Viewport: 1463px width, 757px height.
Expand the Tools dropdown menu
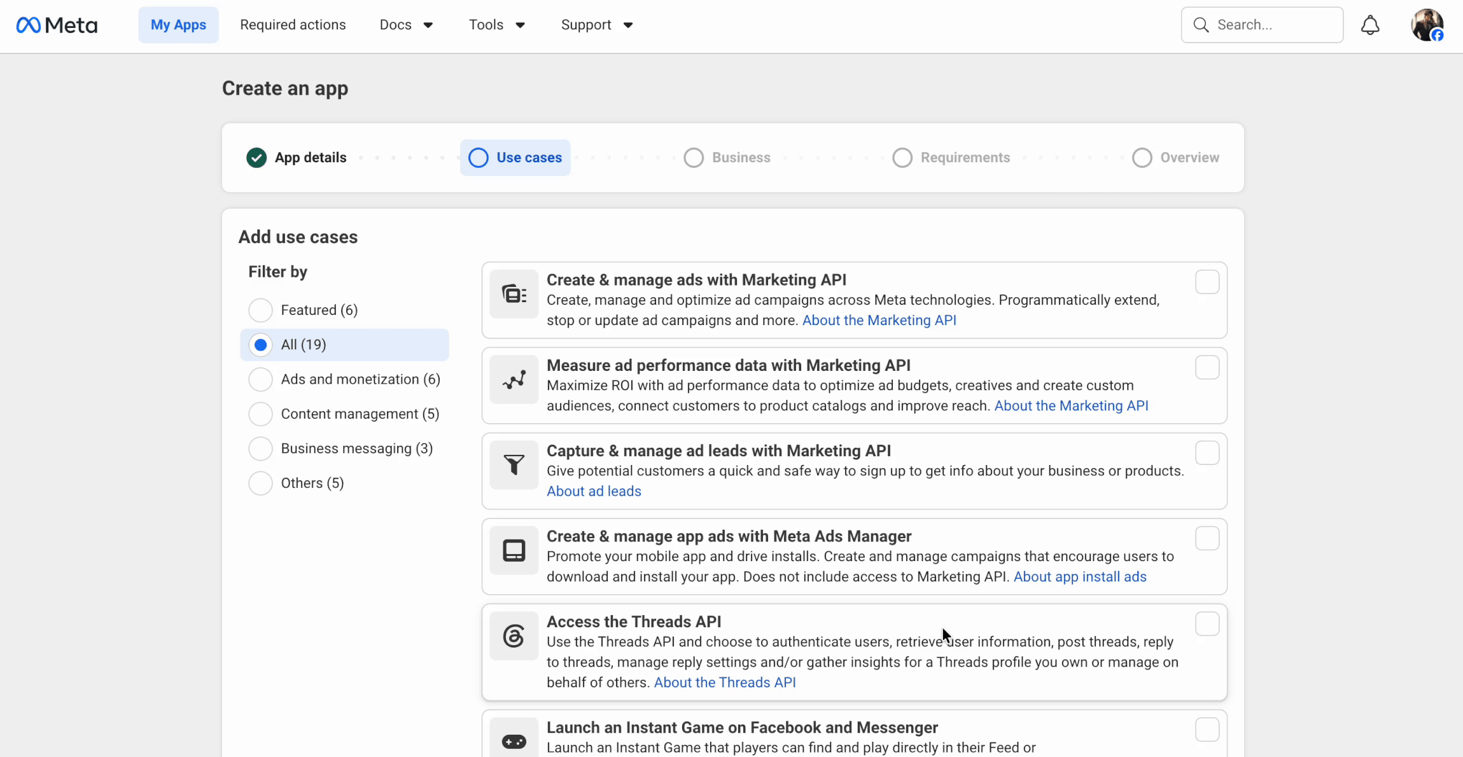(497, 25)
